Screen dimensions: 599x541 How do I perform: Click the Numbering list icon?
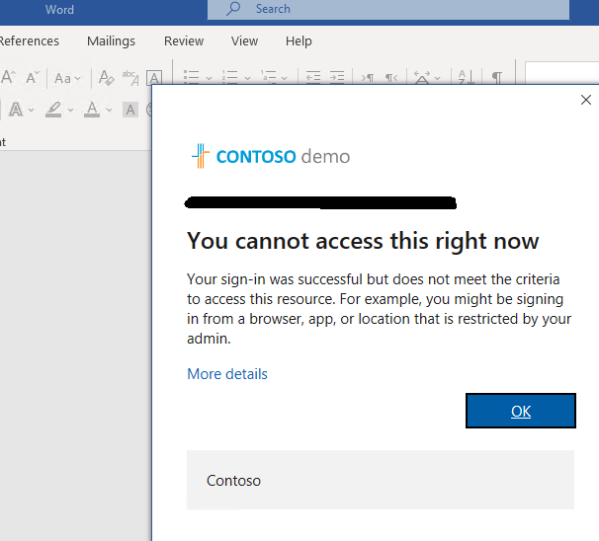pos(229,77)
